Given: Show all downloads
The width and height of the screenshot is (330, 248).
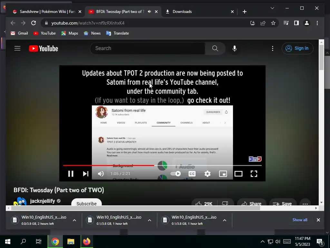Looking at the screenshot, I should (x=300, y=220).
